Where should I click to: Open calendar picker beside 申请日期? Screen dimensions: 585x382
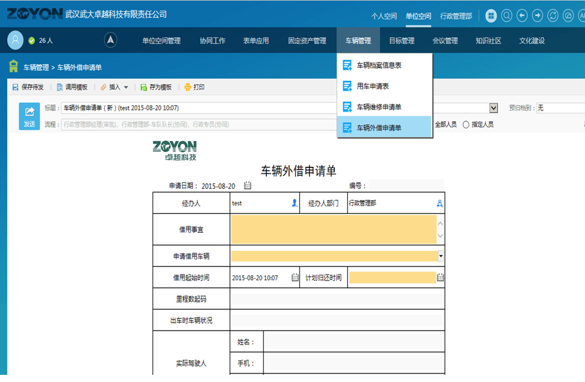(248, 186)
